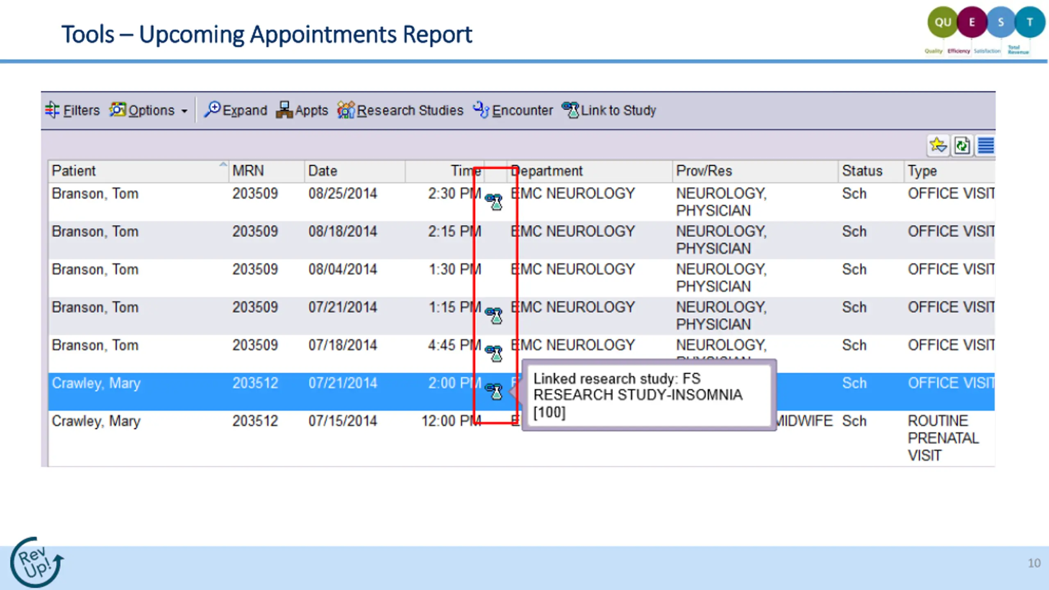Click the 12:00 PM time cell

coord(451,421)
